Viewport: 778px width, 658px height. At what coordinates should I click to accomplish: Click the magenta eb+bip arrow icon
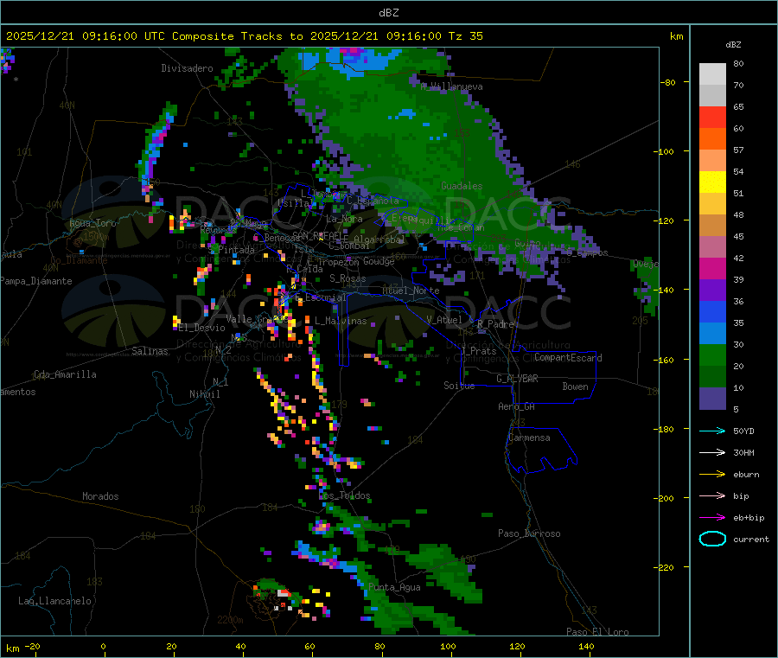(x=712, y=518)
